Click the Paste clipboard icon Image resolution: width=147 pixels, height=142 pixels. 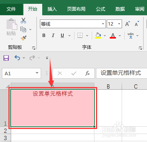tap(12, 24)
